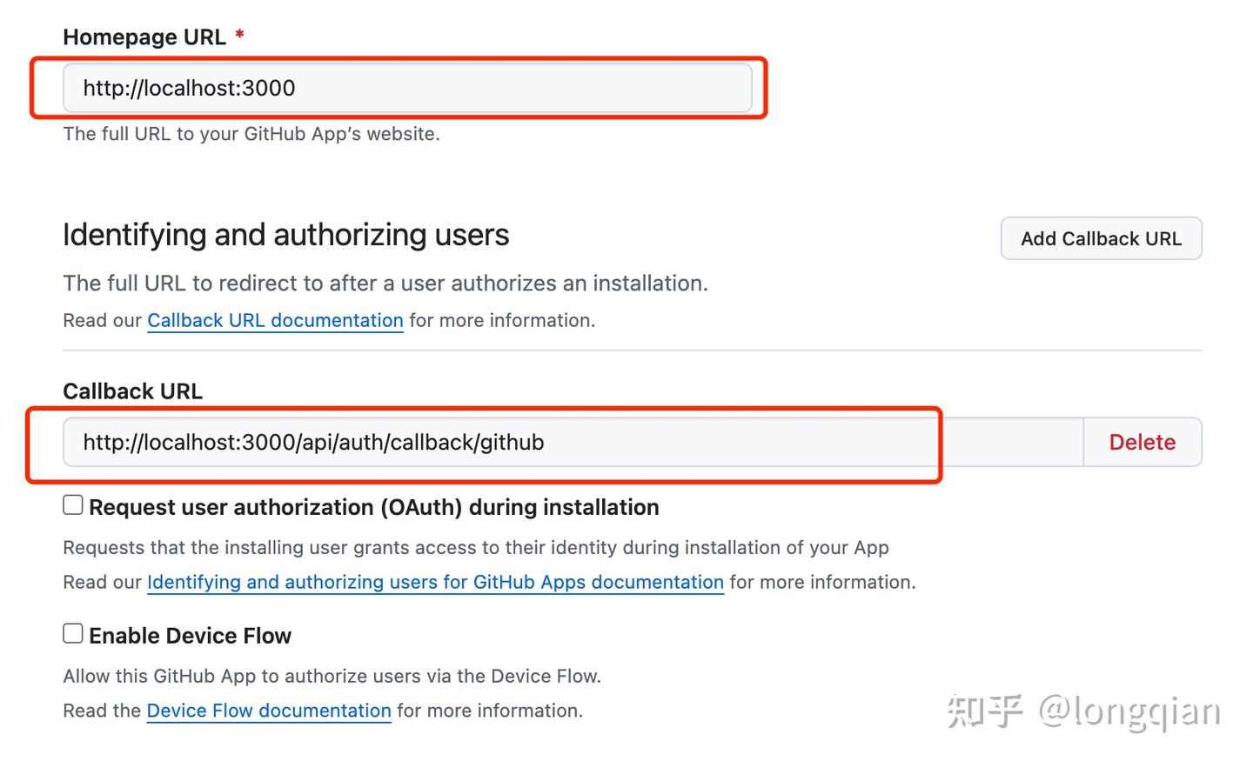Check the Request user authorization (OAuth) checkbox

click(x=72, y=504)
